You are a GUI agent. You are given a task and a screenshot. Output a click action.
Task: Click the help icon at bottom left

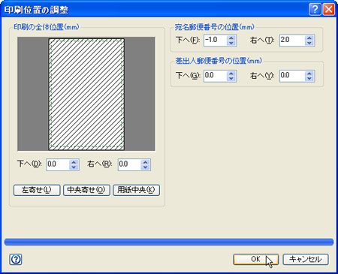click(x=16, y=260)
